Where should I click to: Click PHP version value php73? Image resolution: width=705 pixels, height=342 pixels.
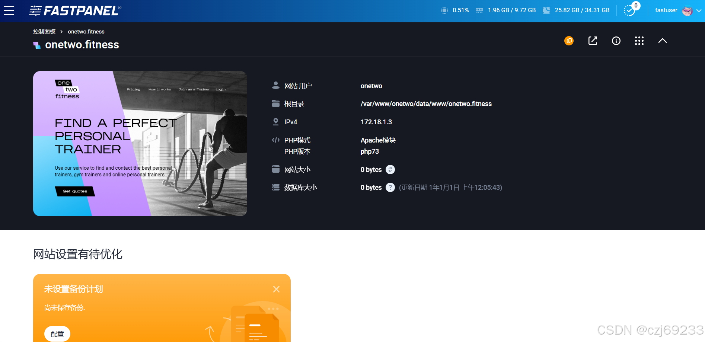(x=370, y=151)
